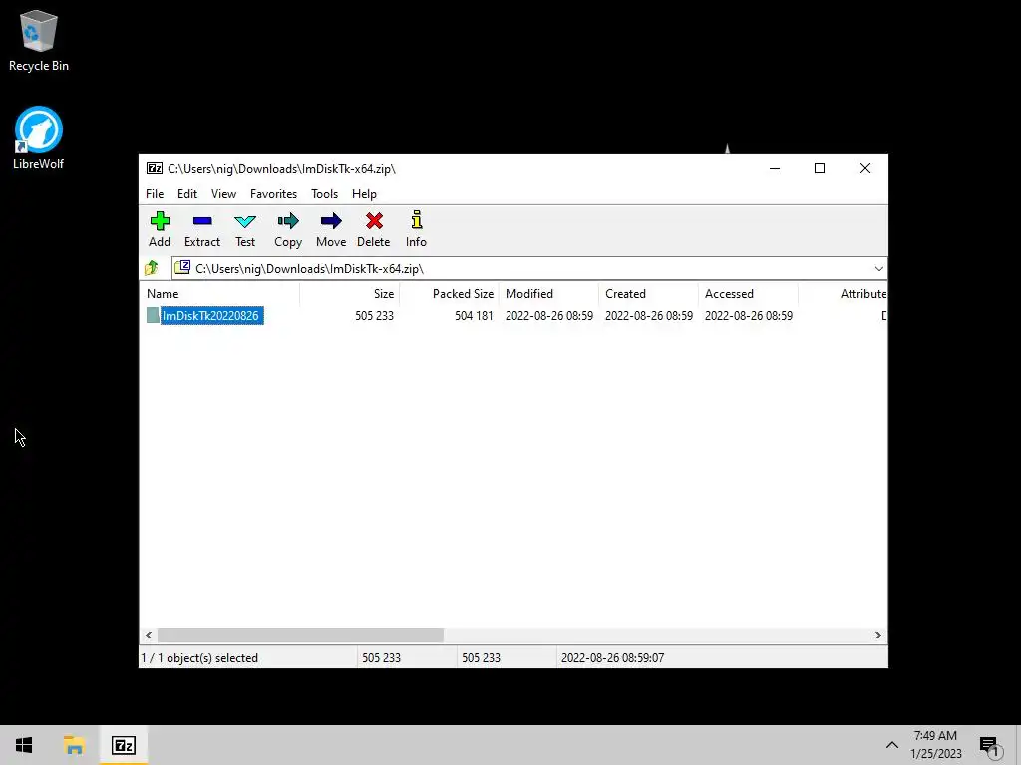
Task: Sort by the Name column header
Action: pyautogui.click(x=219, y=294)
